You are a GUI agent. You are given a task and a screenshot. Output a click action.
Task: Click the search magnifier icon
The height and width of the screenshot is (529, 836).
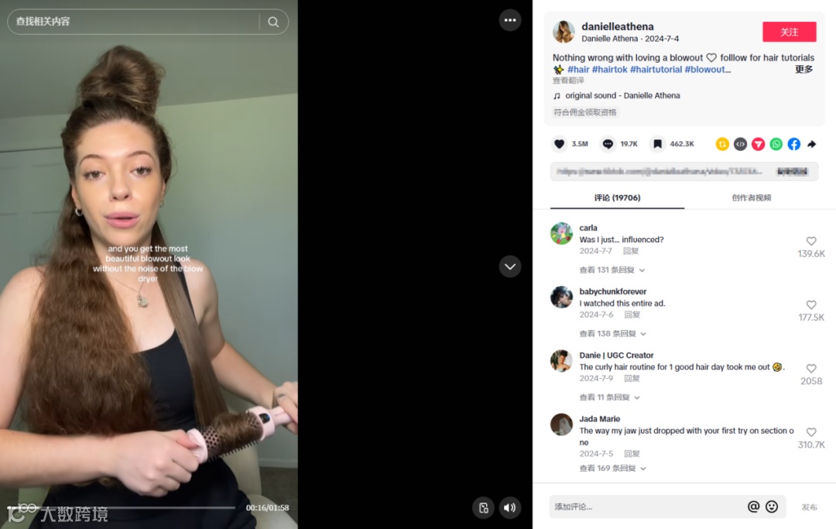[x=273, y=22]
